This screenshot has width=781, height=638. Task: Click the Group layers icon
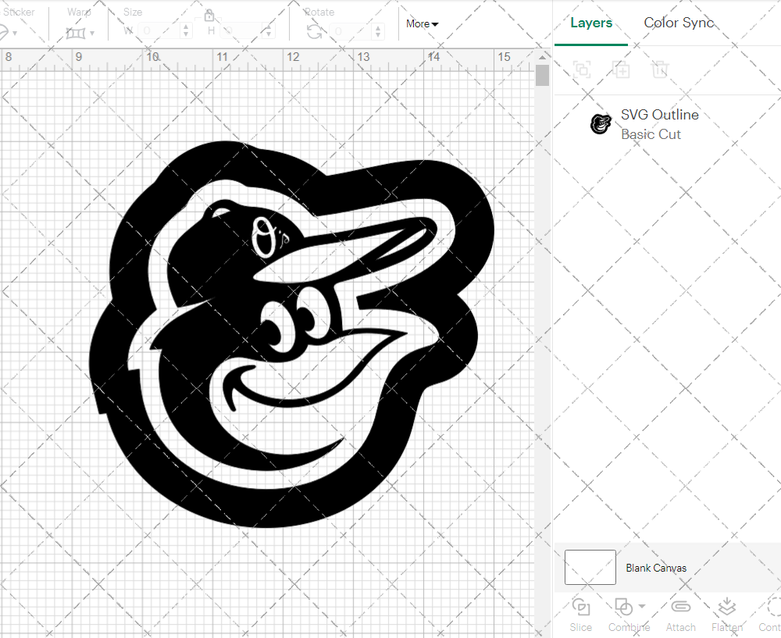click(x=581, y=70)
